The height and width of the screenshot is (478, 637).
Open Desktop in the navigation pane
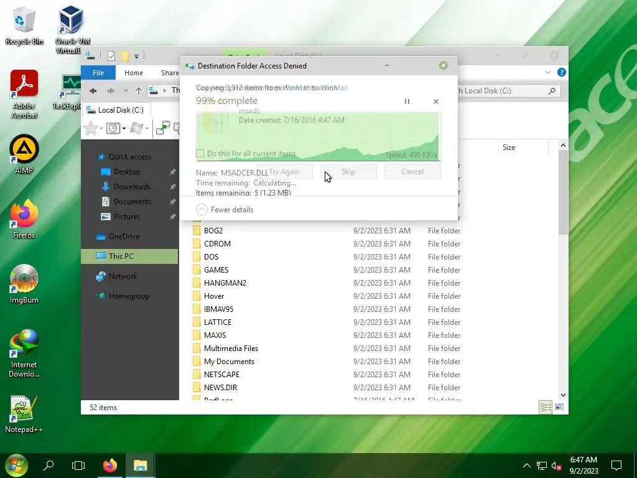click(x=127, y=172)
